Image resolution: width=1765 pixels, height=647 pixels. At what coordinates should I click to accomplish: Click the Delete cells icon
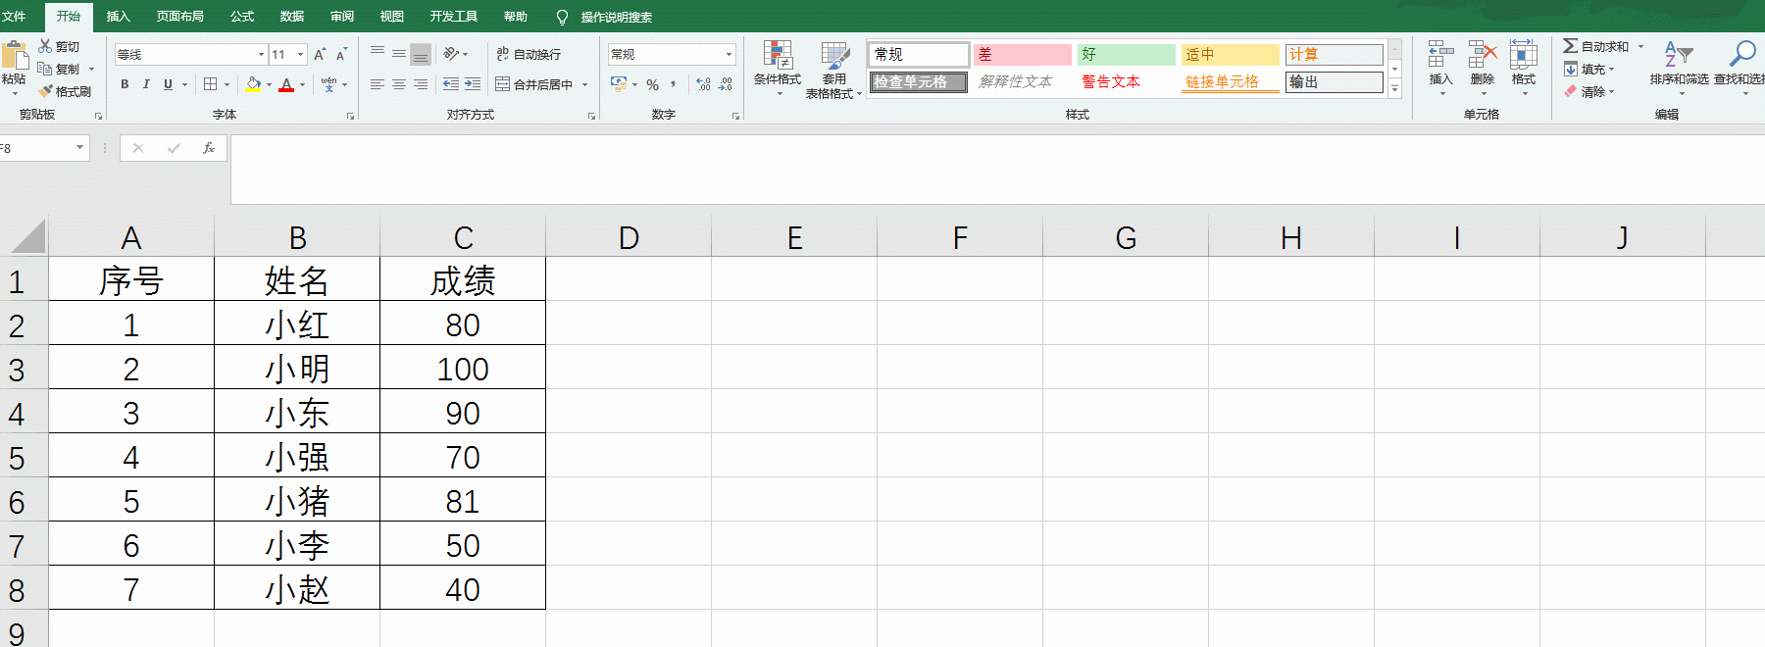coord(1482,54)
